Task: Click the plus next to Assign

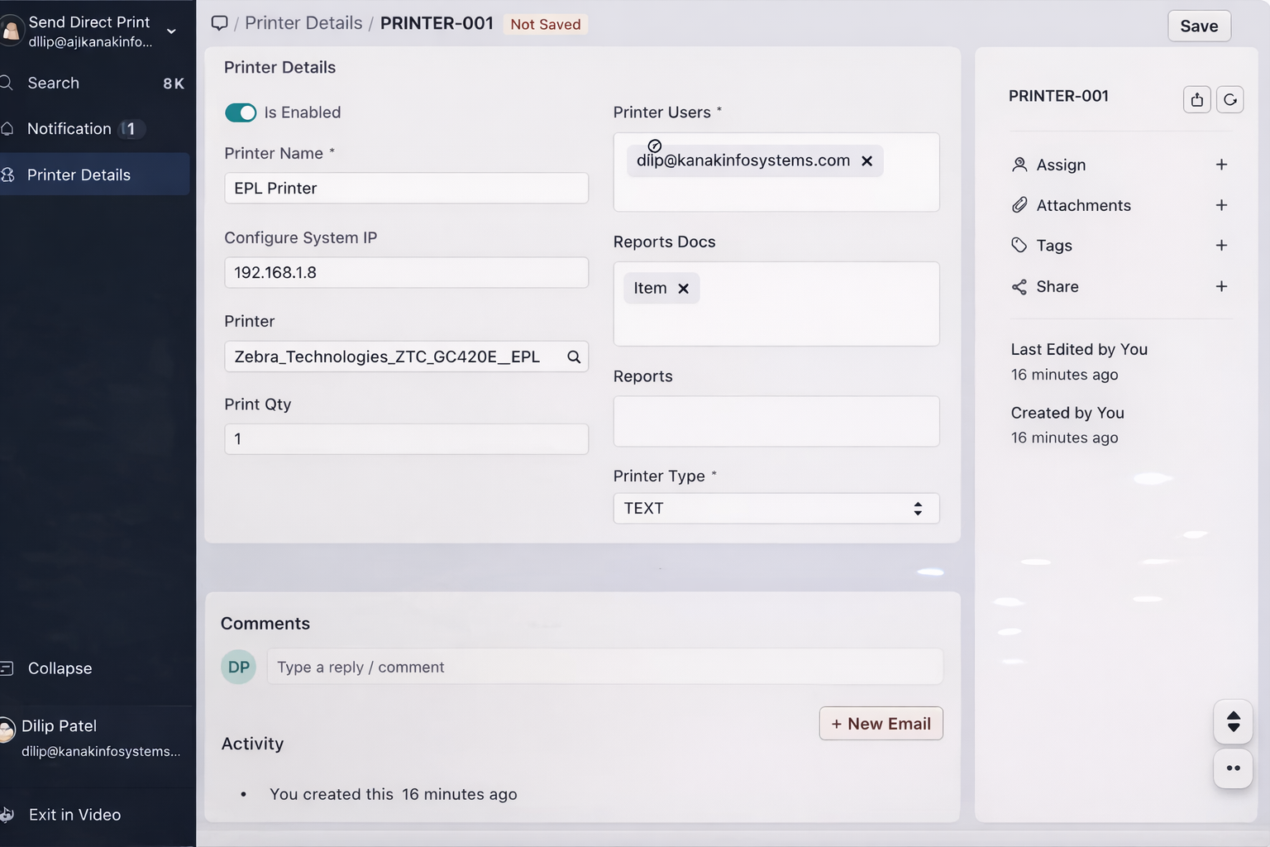Action: click(x=1221, y=165)
